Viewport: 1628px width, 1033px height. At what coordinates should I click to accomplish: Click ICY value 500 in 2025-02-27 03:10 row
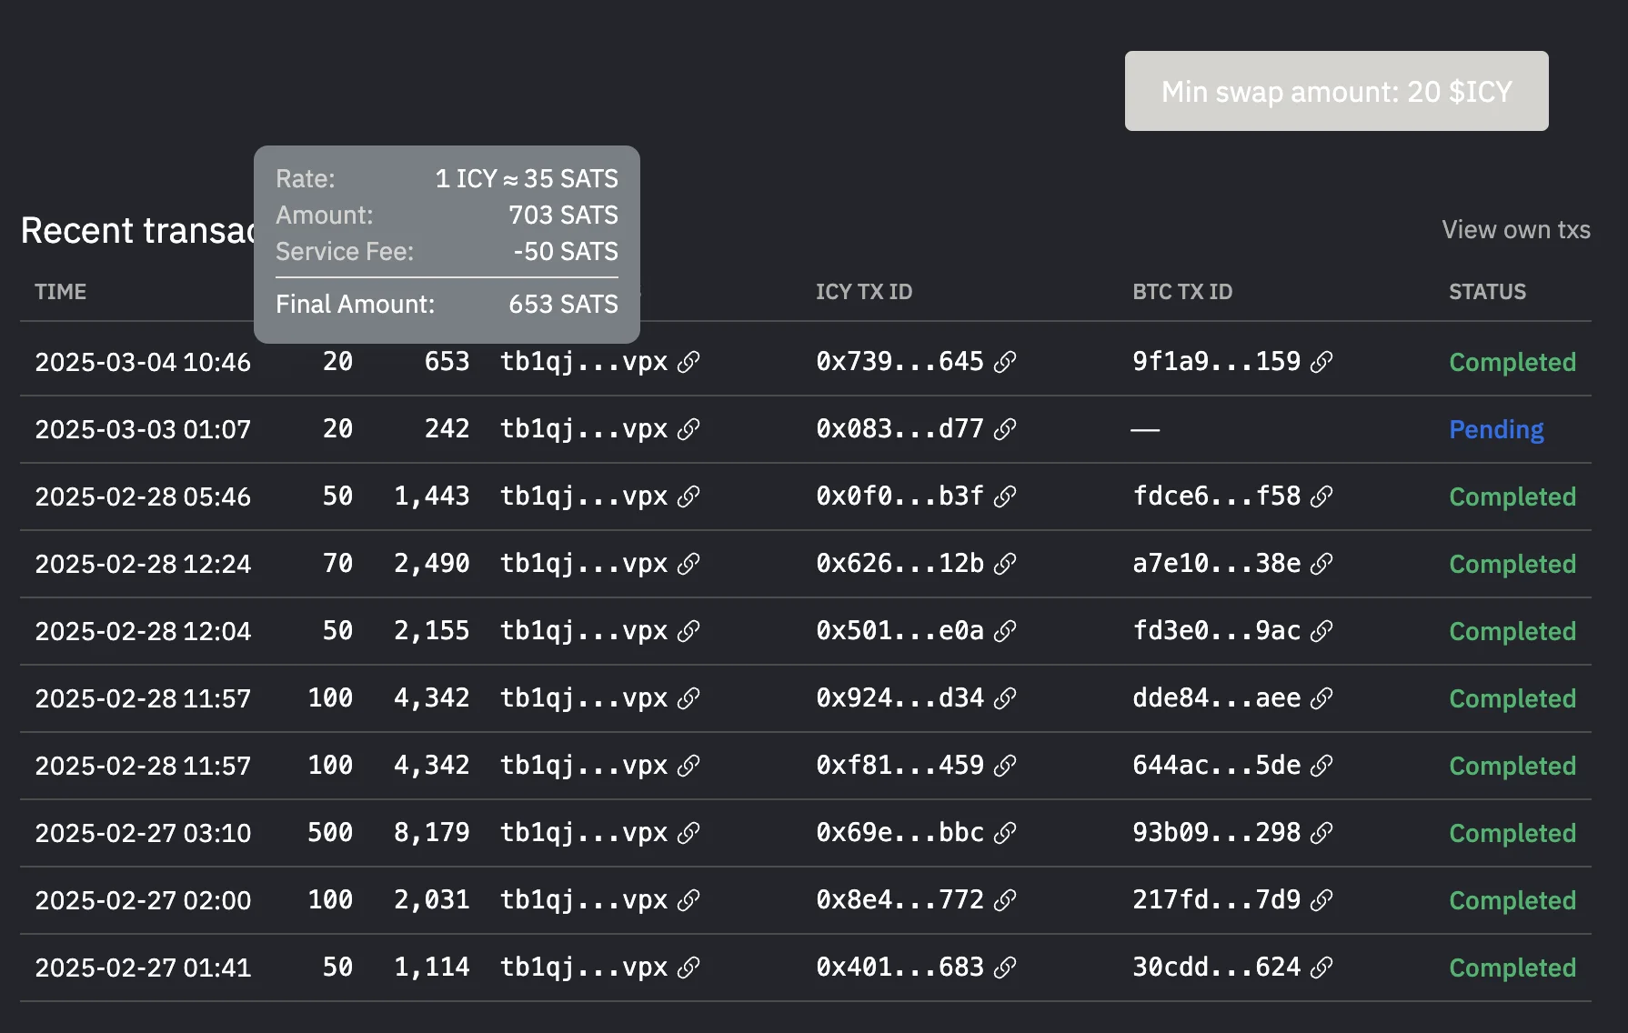(330, 832)
